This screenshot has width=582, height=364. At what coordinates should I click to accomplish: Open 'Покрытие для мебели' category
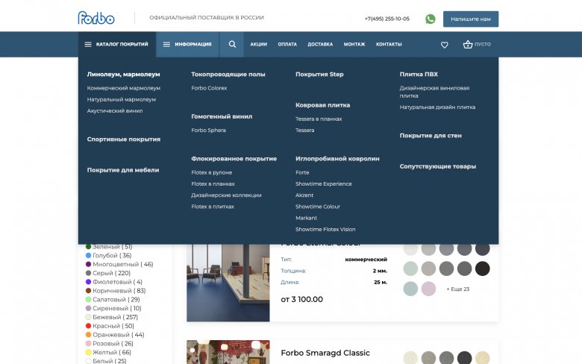click(123, 170)
